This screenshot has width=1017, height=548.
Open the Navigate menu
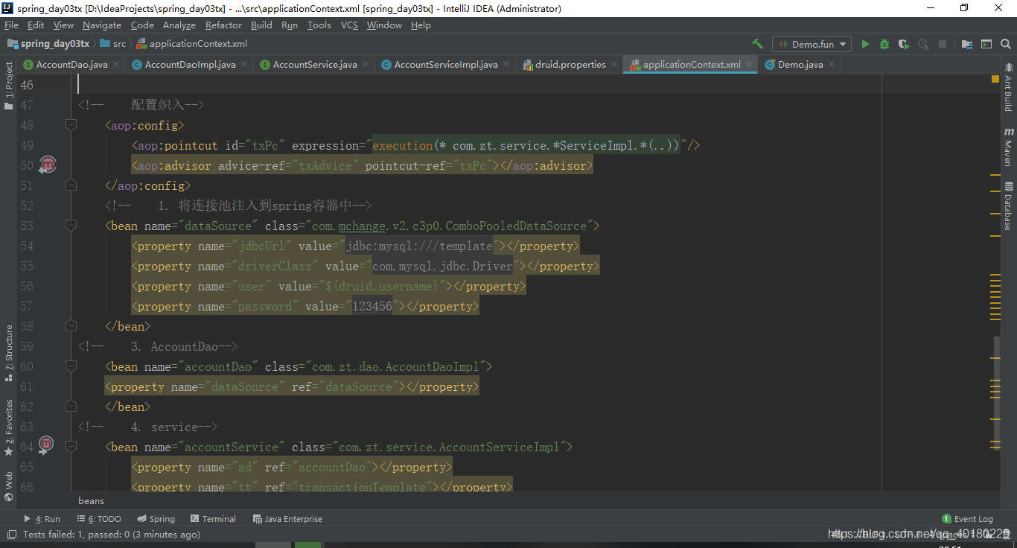(x=102, y=25)
